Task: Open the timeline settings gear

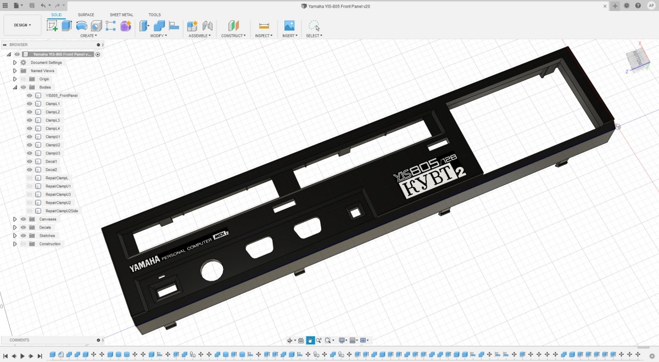Action: [653, 355]
